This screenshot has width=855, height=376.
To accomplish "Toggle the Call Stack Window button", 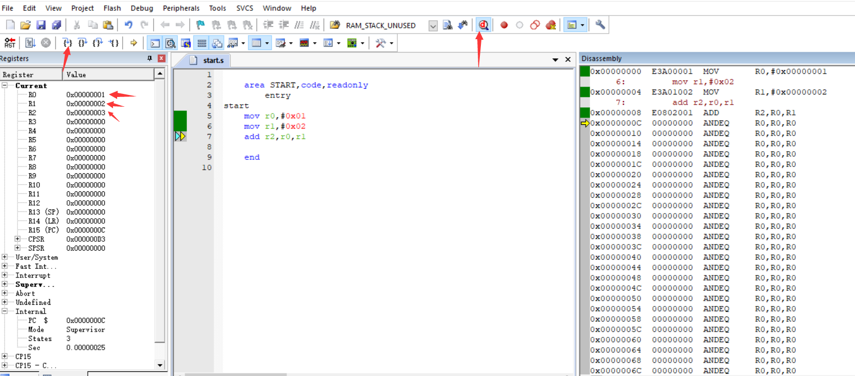I will coord(217,43).
